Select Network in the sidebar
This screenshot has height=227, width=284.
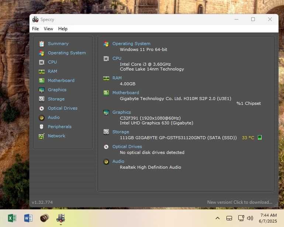click(x=56, y=136)
